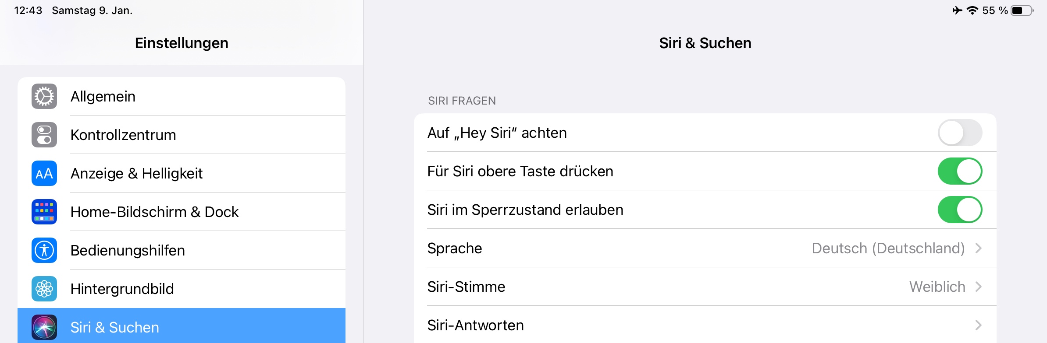Tap the 12:43 clock in status bar

[x=28, y=10]
